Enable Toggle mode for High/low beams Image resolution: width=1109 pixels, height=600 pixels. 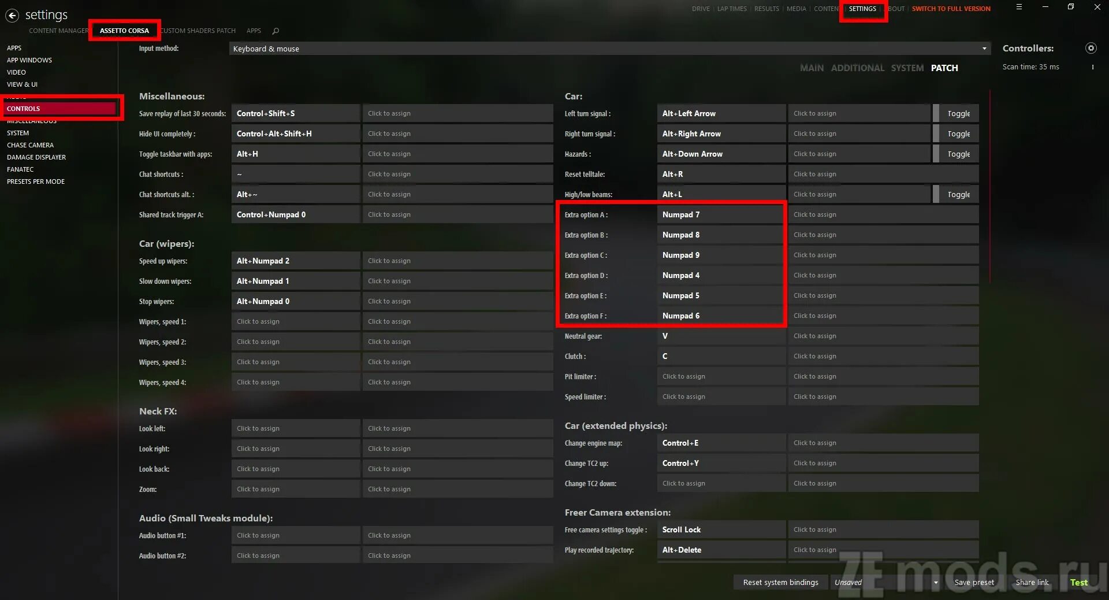click(x=956, y=194)
